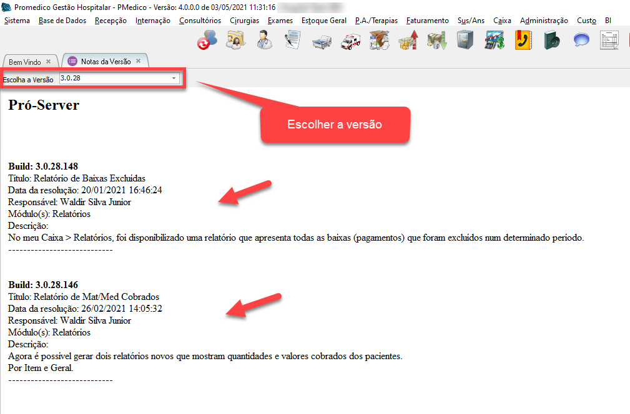
Task: Click the users refresh icon
Action: click(207, 41)
